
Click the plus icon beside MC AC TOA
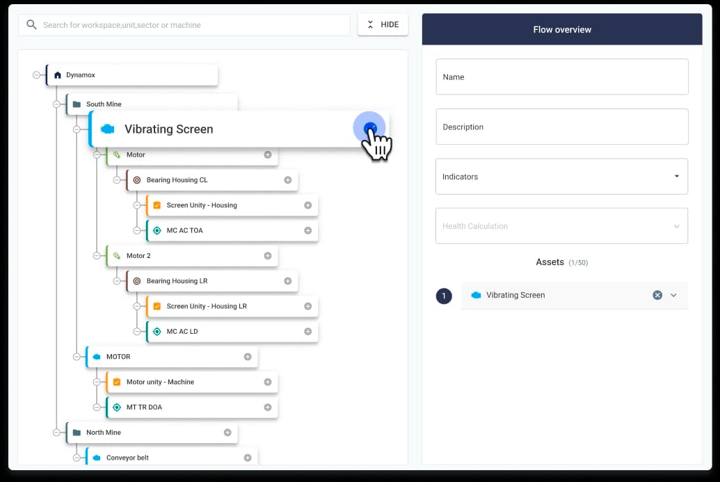[x=308, y=230]
